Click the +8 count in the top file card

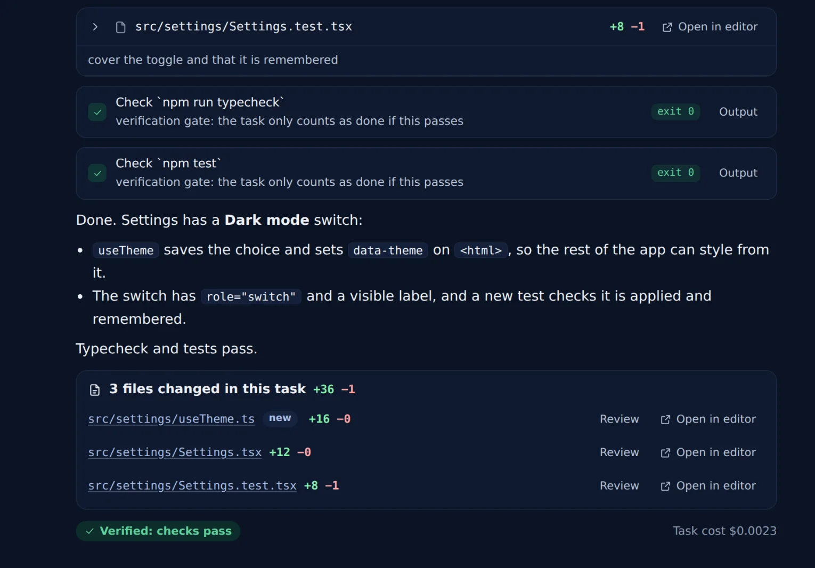coord(617,27)
